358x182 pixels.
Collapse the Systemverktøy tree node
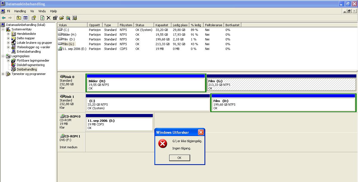pos(3,29)
